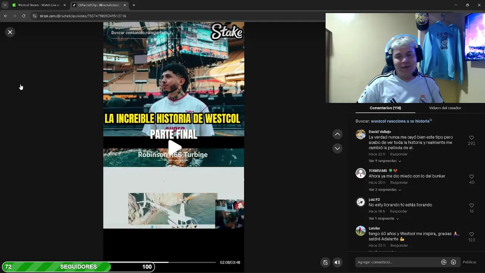This screenshot has width=485, height=273.
Task: Publish the comment with Publicar
Action: click(x=469, y=262)
